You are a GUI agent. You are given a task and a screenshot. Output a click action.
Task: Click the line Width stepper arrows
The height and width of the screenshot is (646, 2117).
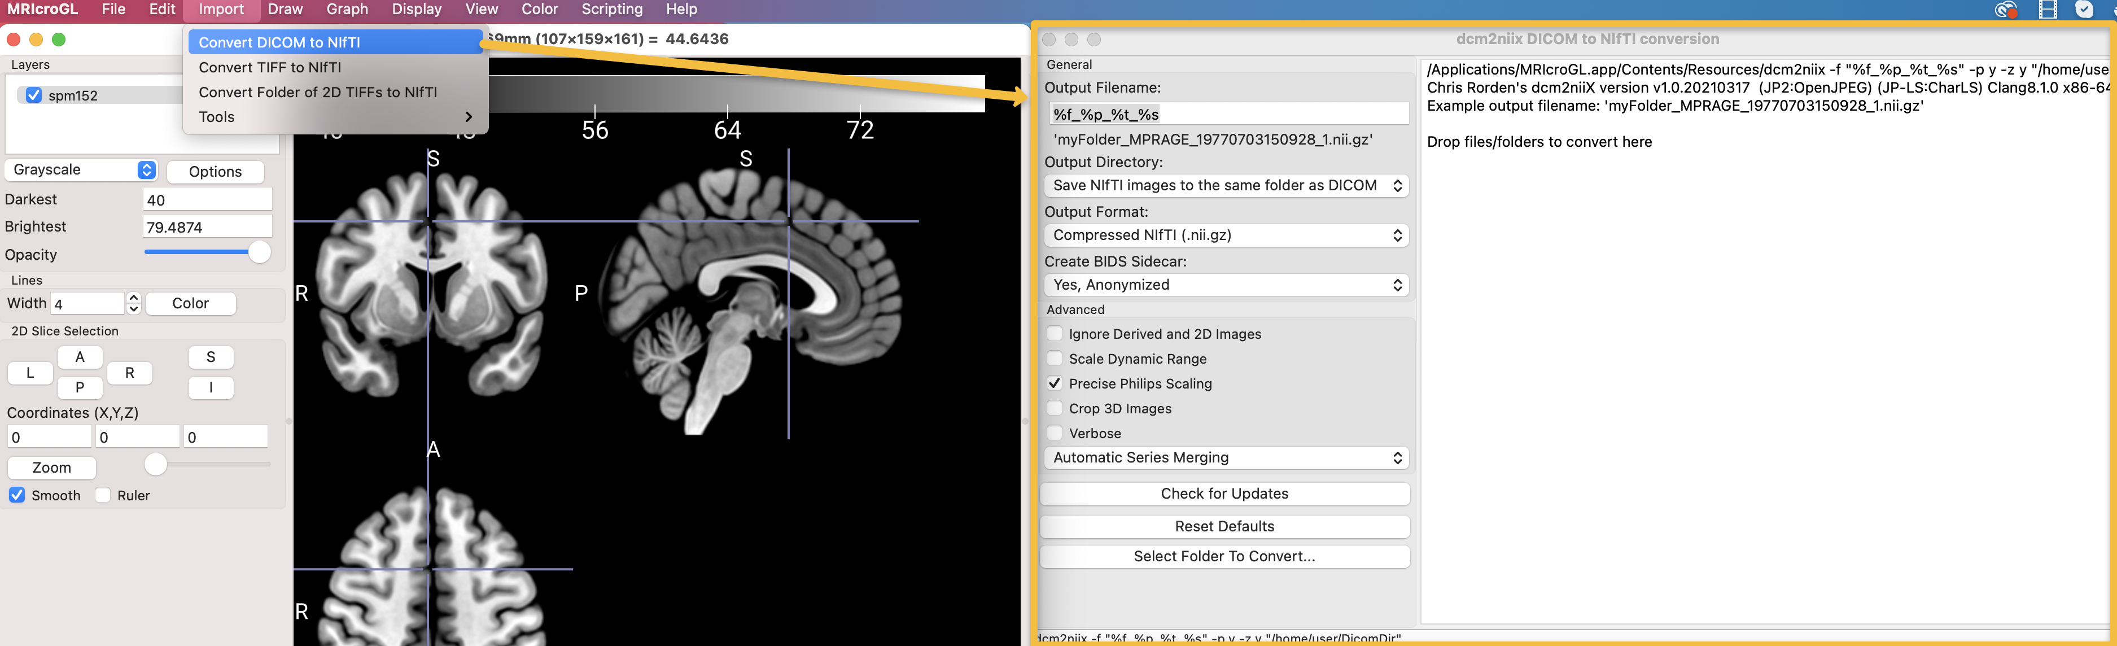coord(134,303)
